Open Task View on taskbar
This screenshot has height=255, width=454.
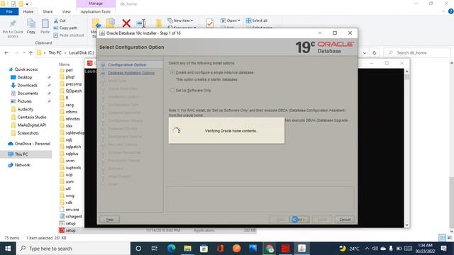click(155, 249)
